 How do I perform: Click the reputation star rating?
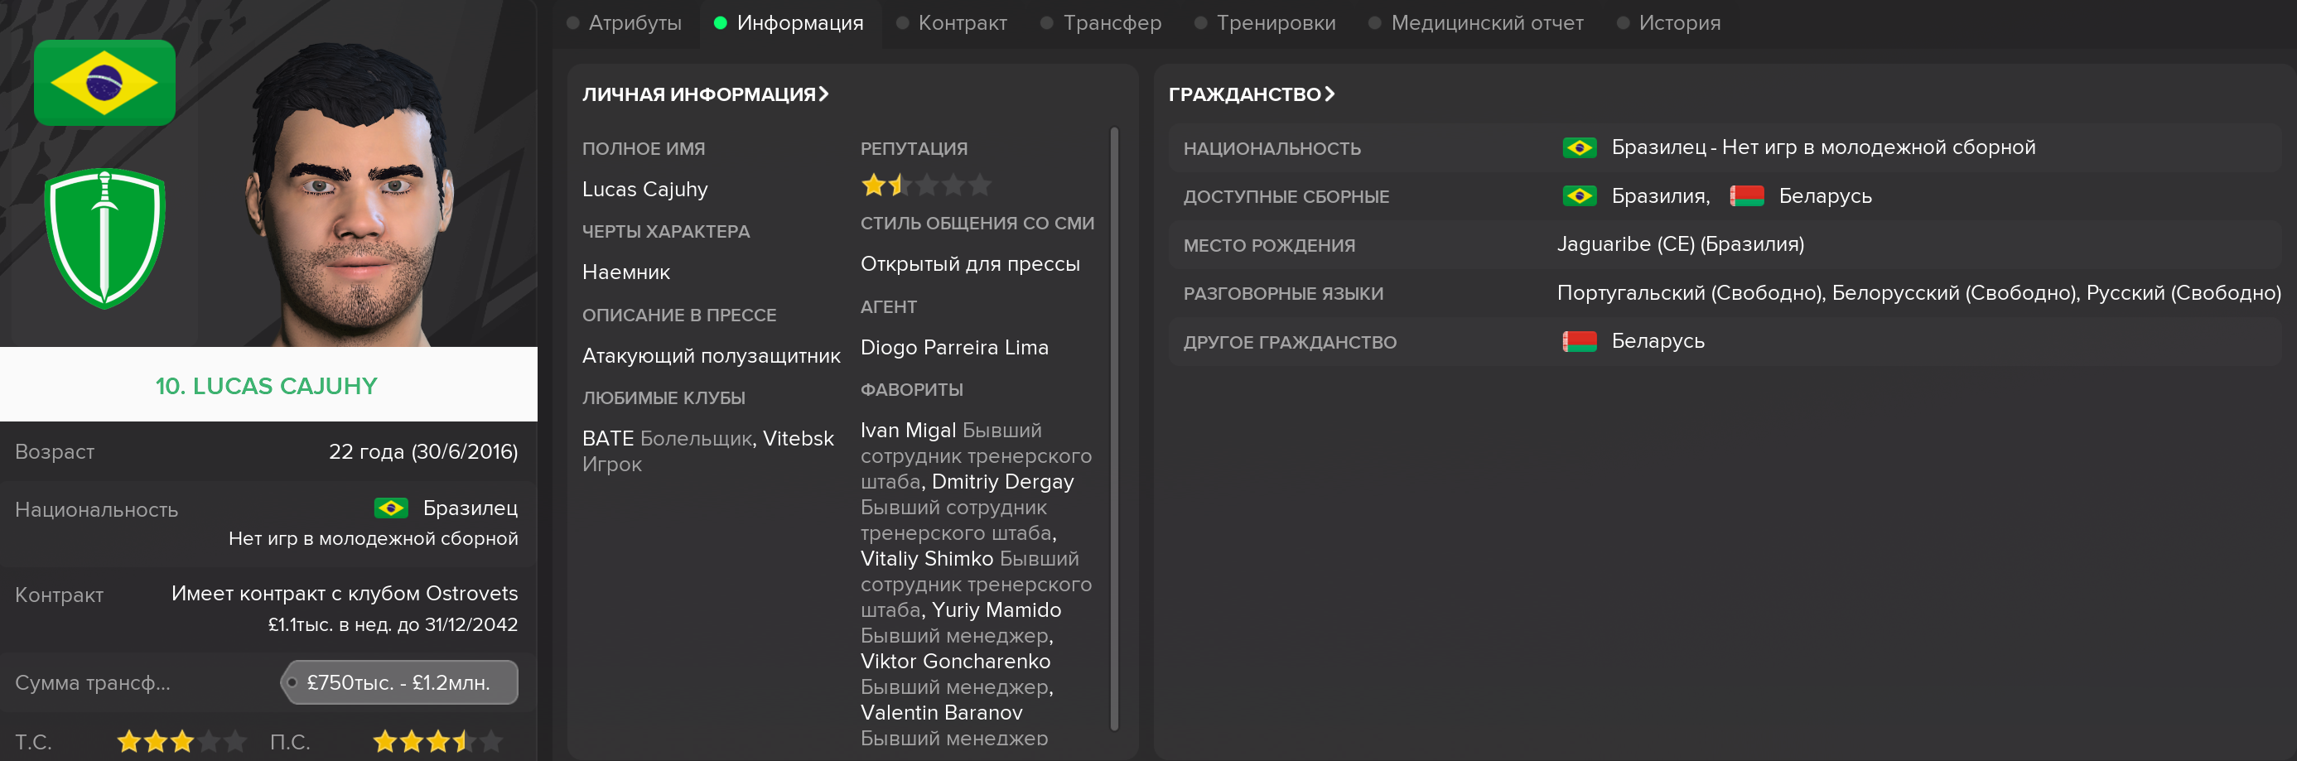(x=925, y=185)
